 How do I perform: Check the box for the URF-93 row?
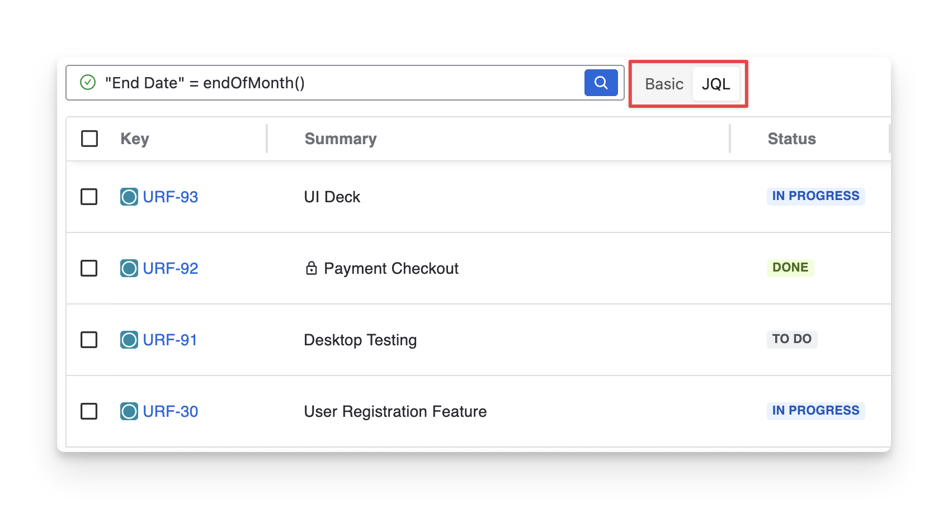pyautogui.click(x=89, y=197)
